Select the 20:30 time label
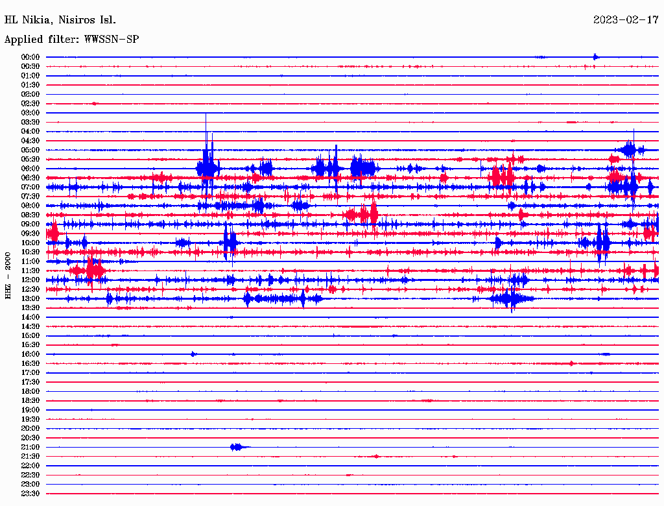The width and height of the screenshot is (664, 506). [30, 438]
